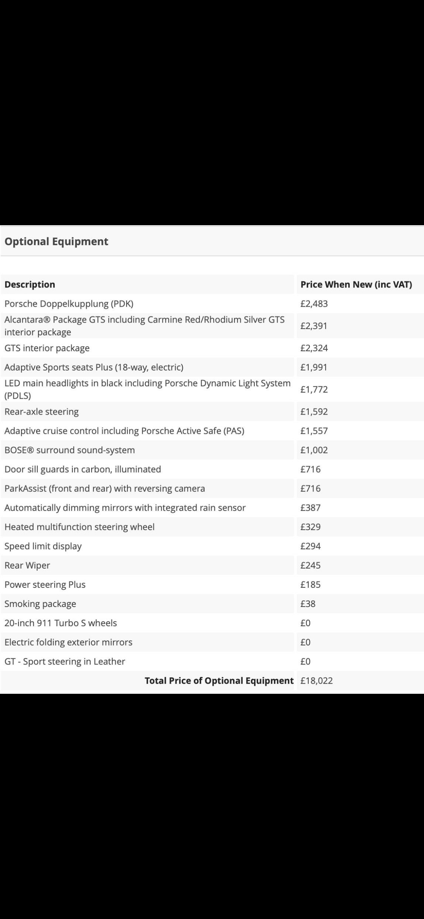This screenshot has height=919, width=424.
Task: Click the Description column header
Action: point(30,284)
